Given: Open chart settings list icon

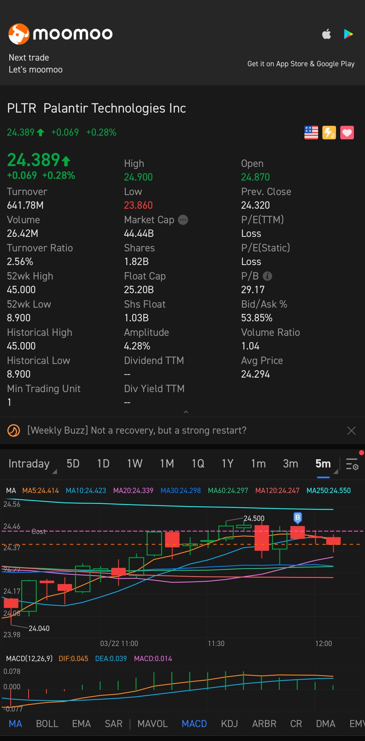Looking at the screenshot, I should [x=352, y=464].
